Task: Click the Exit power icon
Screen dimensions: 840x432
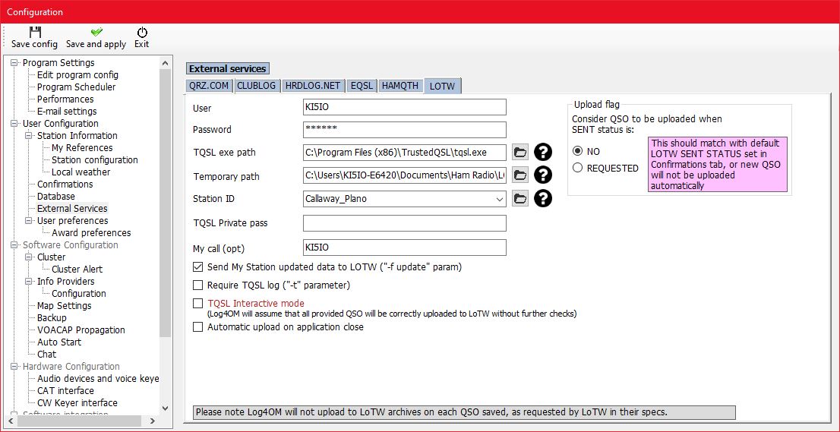Action: (142, 32)
